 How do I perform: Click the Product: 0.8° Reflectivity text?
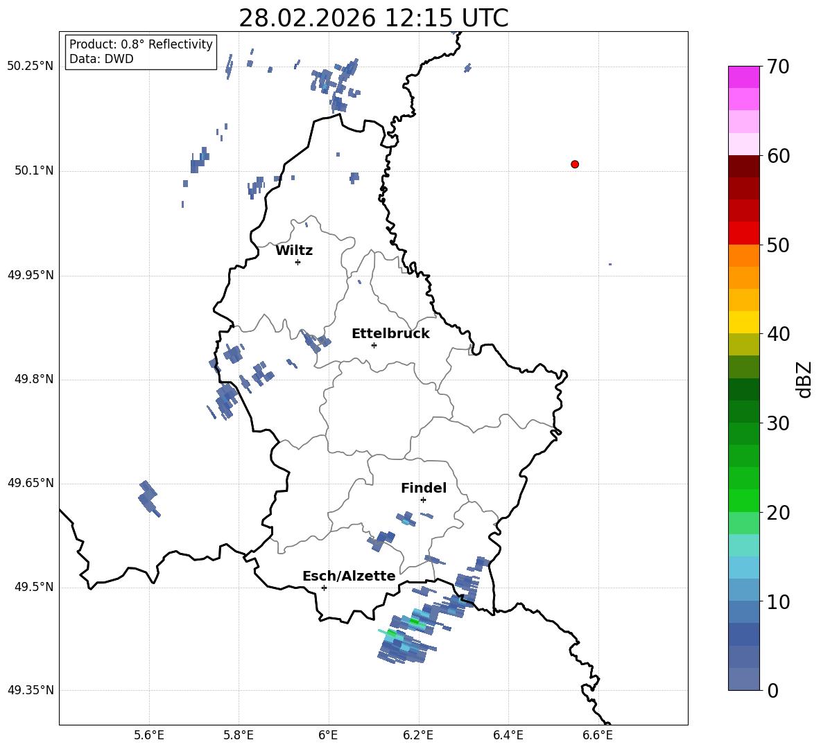[141, 44]
